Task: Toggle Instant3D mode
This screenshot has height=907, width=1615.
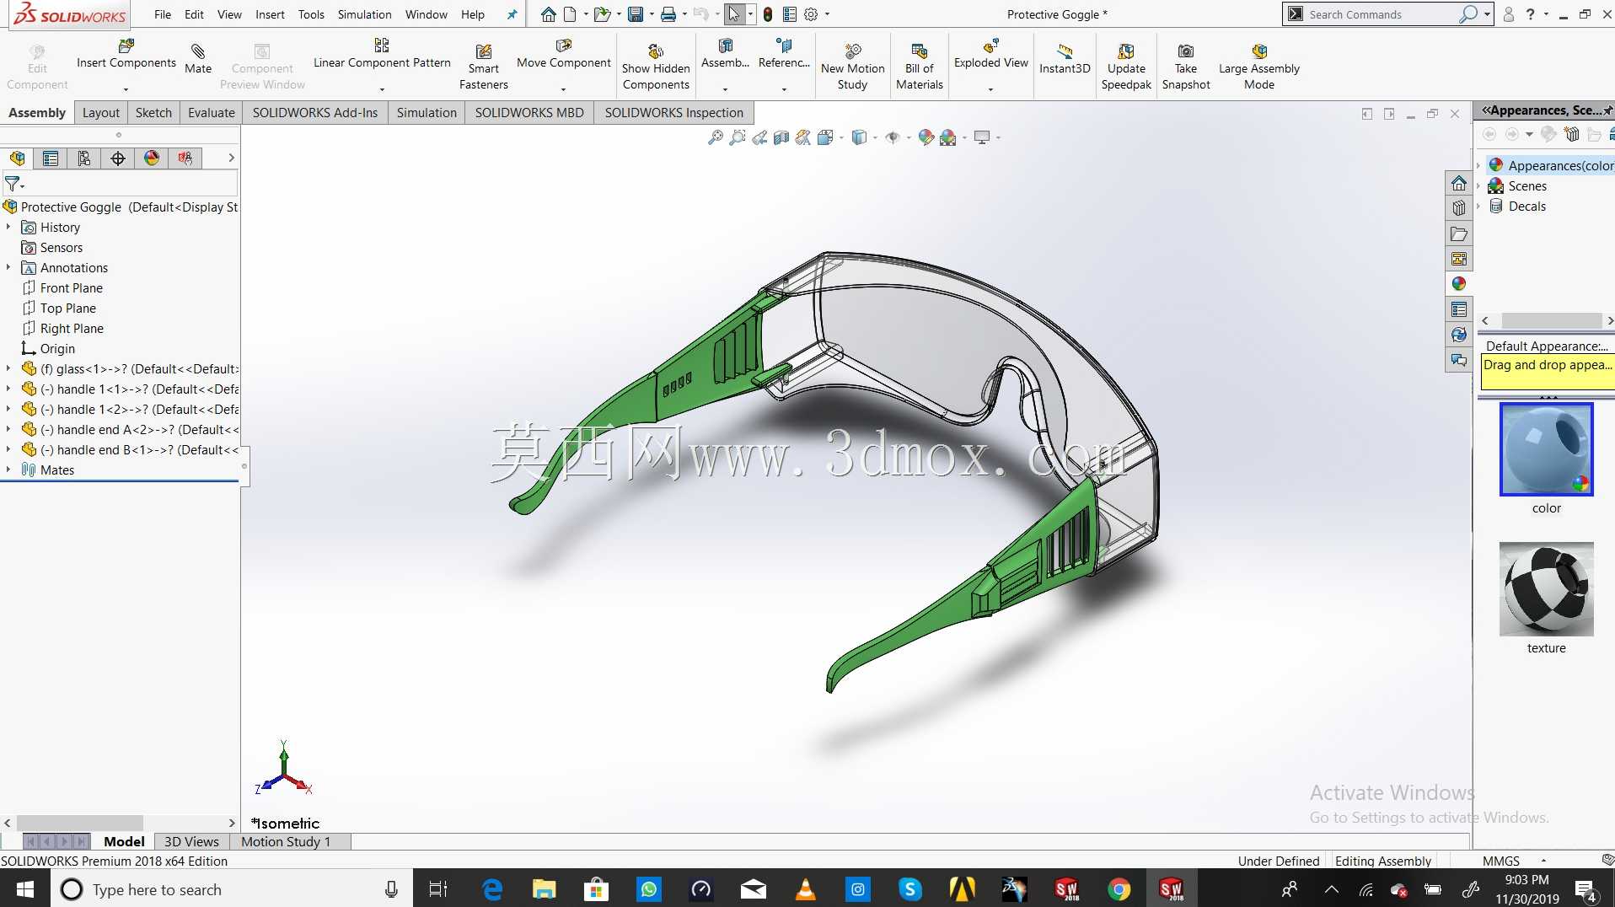Action: [x=1065, y=59]
